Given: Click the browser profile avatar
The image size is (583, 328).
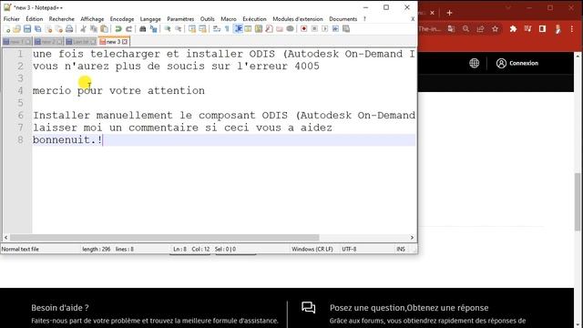Looking at the screenshot, I should coord(557,29).
